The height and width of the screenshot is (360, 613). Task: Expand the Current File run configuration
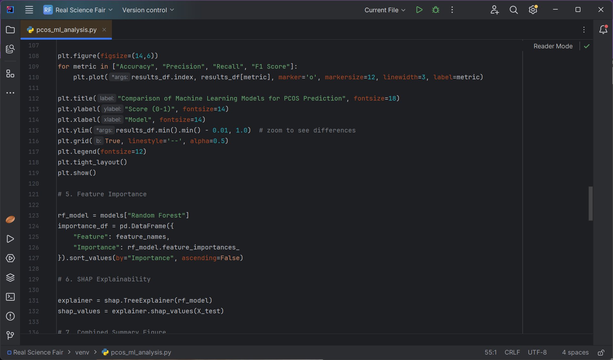pyautogui.click(x=385, y=10)
